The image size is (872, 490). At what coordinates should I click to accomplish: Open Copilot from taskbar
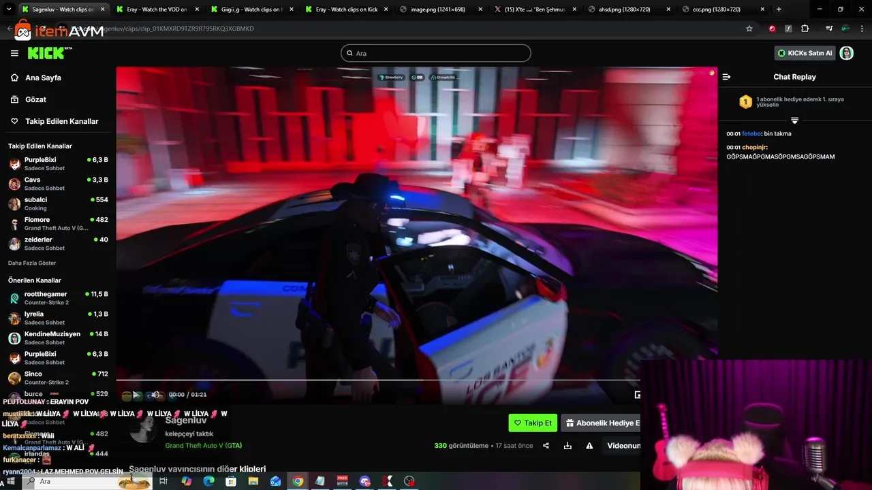click(x=186, y=481)
